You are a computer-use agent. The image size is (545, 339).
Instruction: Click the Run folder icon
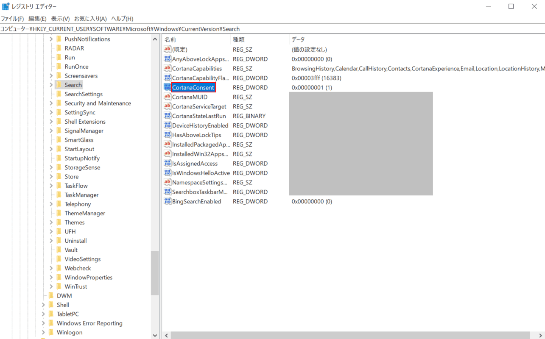point(59,57)
